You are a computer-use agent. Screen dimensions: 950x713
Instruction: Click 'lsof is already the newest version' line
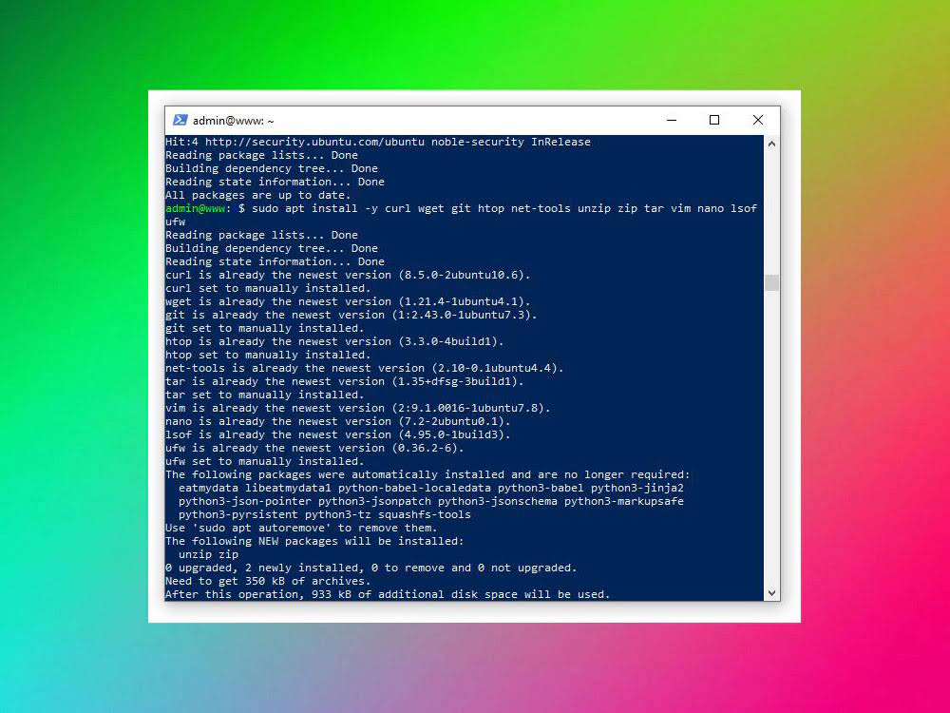(x=338, y=435)
